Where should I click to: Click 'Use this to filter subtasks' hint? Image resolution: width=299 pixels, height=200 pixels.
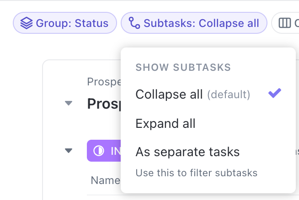pyautogui.click(x=197, y=173)
